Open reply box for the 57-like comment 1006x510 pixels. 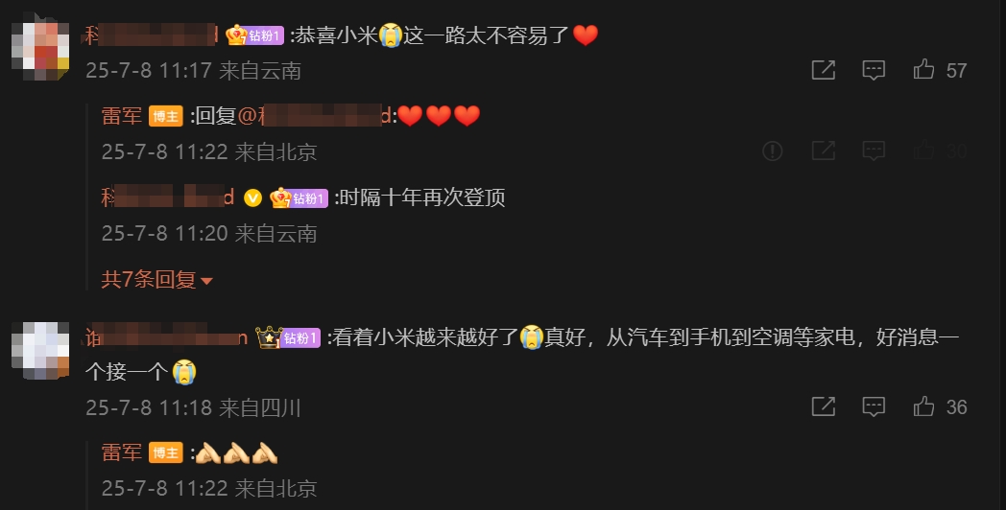(x=874, y=70)
